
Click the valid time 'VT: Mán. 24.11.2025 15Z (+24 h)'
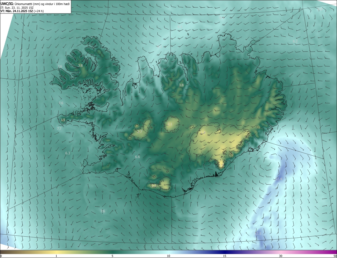(x=22, y=11)
